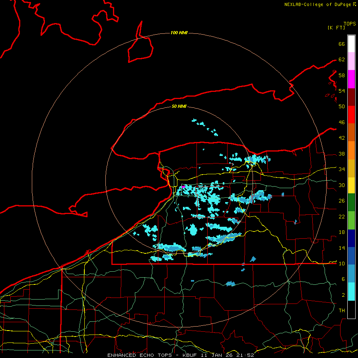Click the TOPS legend title

coord(350,24)
